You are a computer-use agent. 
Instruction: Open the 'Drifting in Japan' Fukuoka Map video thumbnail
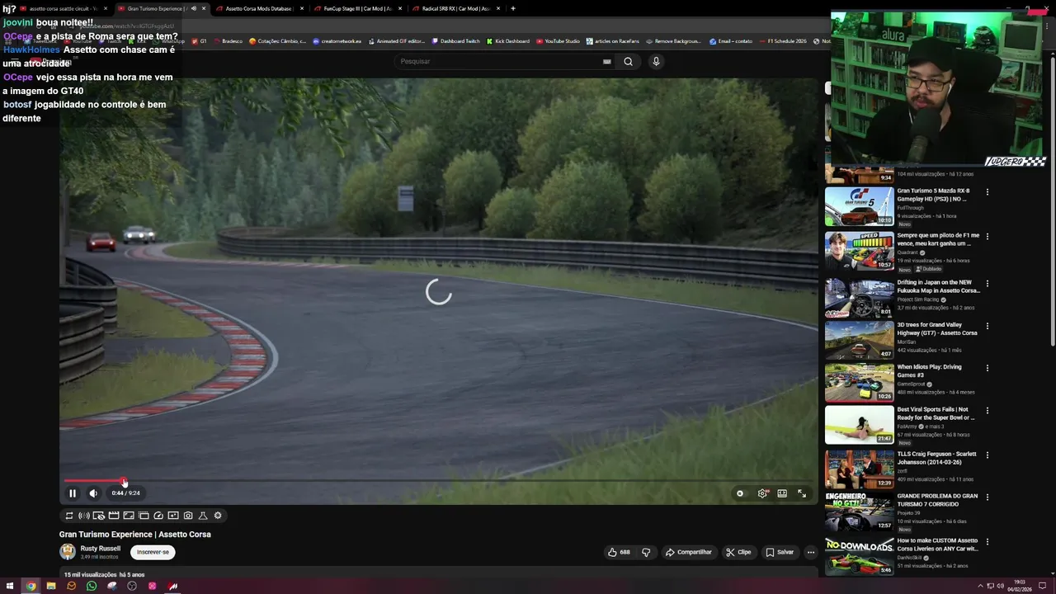point(859,297)
